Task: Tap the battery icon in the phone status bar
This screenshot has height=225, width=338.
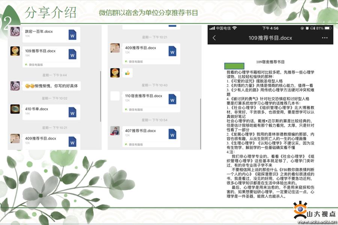Action: pos(327,28)
